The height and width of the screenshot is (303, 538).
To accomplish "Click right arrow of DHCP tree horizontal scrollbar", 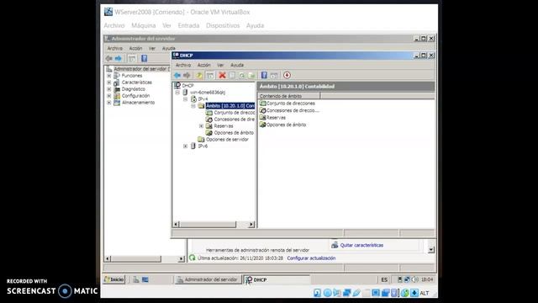I will point(251,225).
